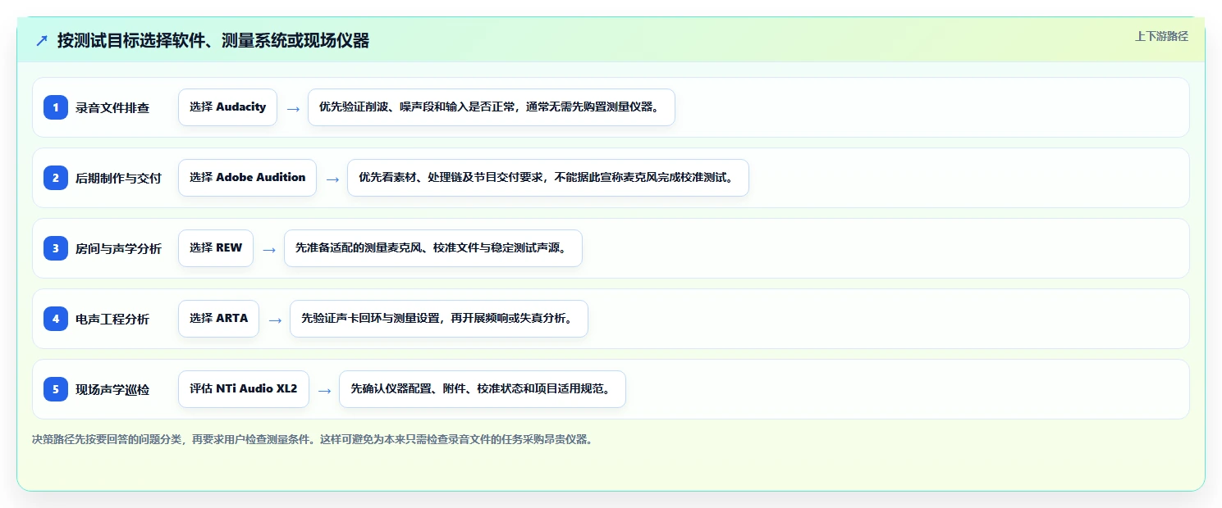Click the advice starting 优先看素材
Screen dimensions: 1222x508
pos(548,178)
